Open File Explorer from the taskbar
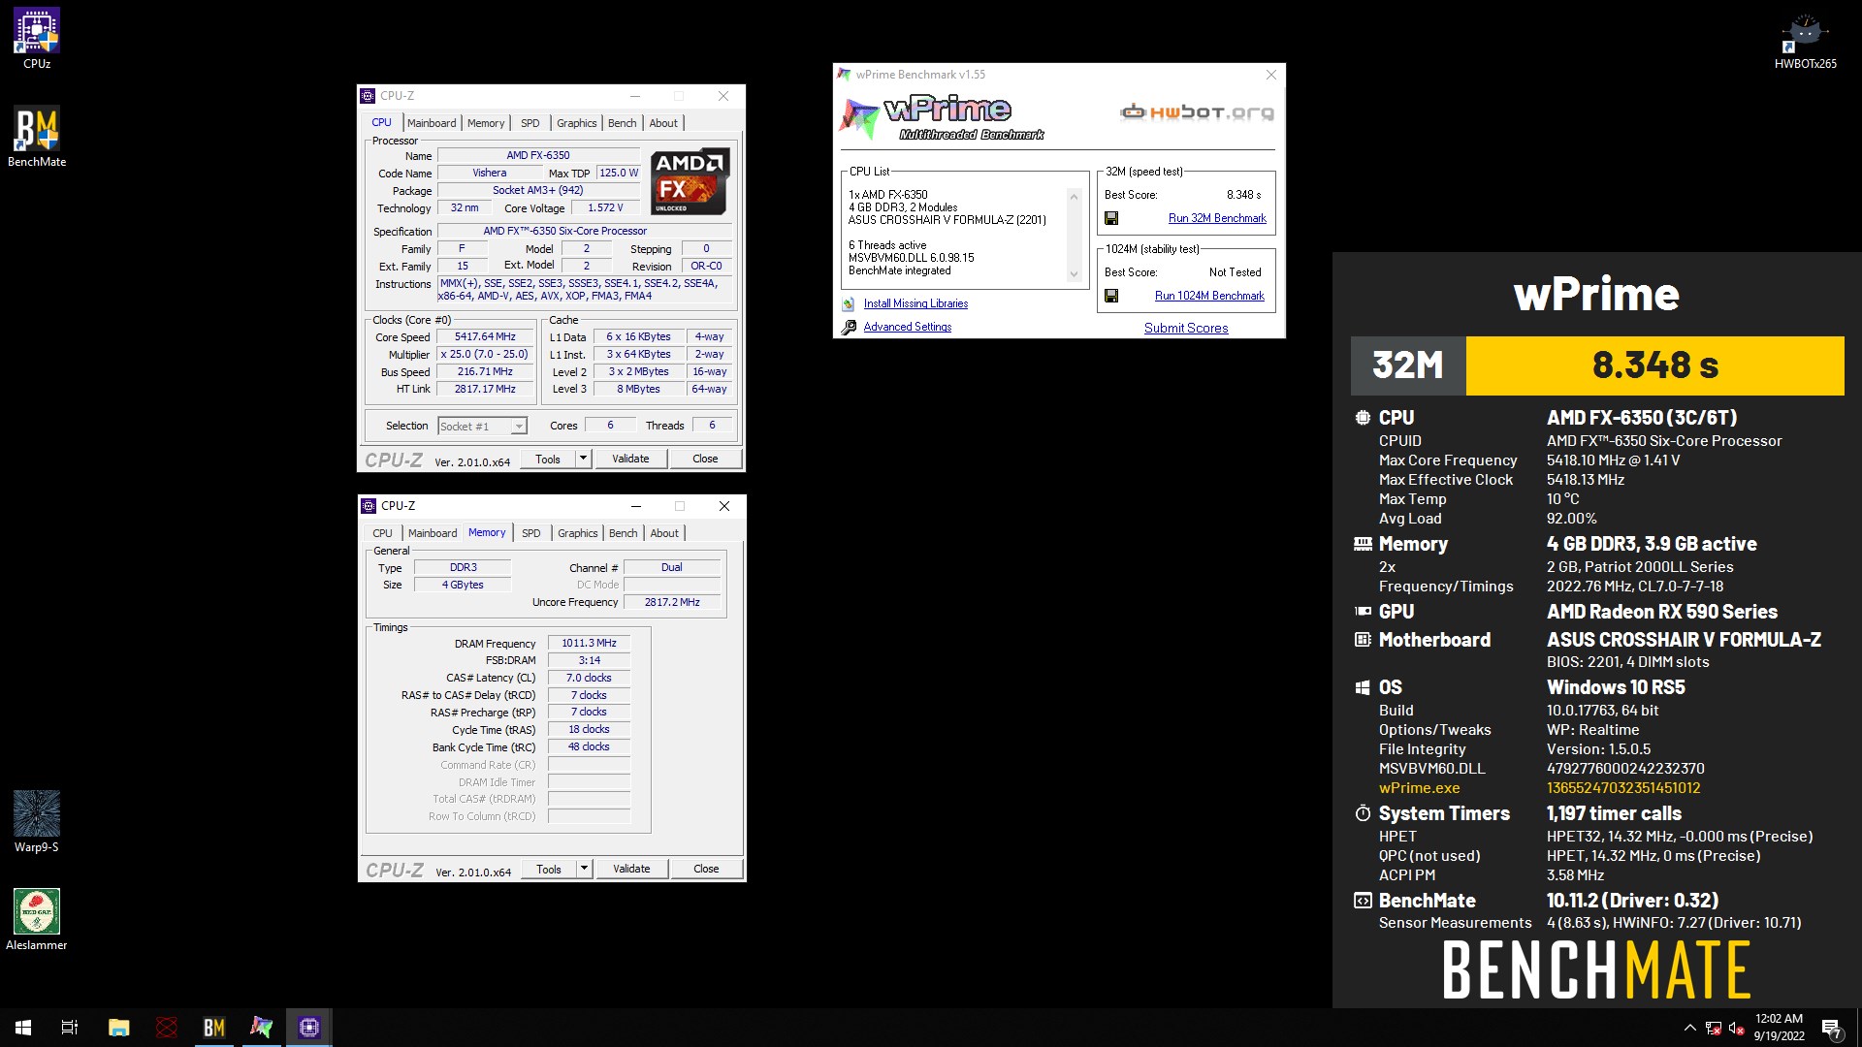Image resolution: width=1862 pixels, height=1047 pixels. coord(118,1028)
